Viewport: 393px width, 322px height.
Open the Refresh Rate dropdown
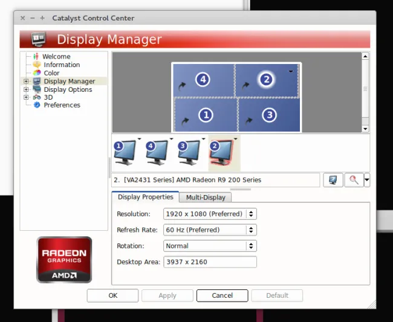tap(210, 230)
